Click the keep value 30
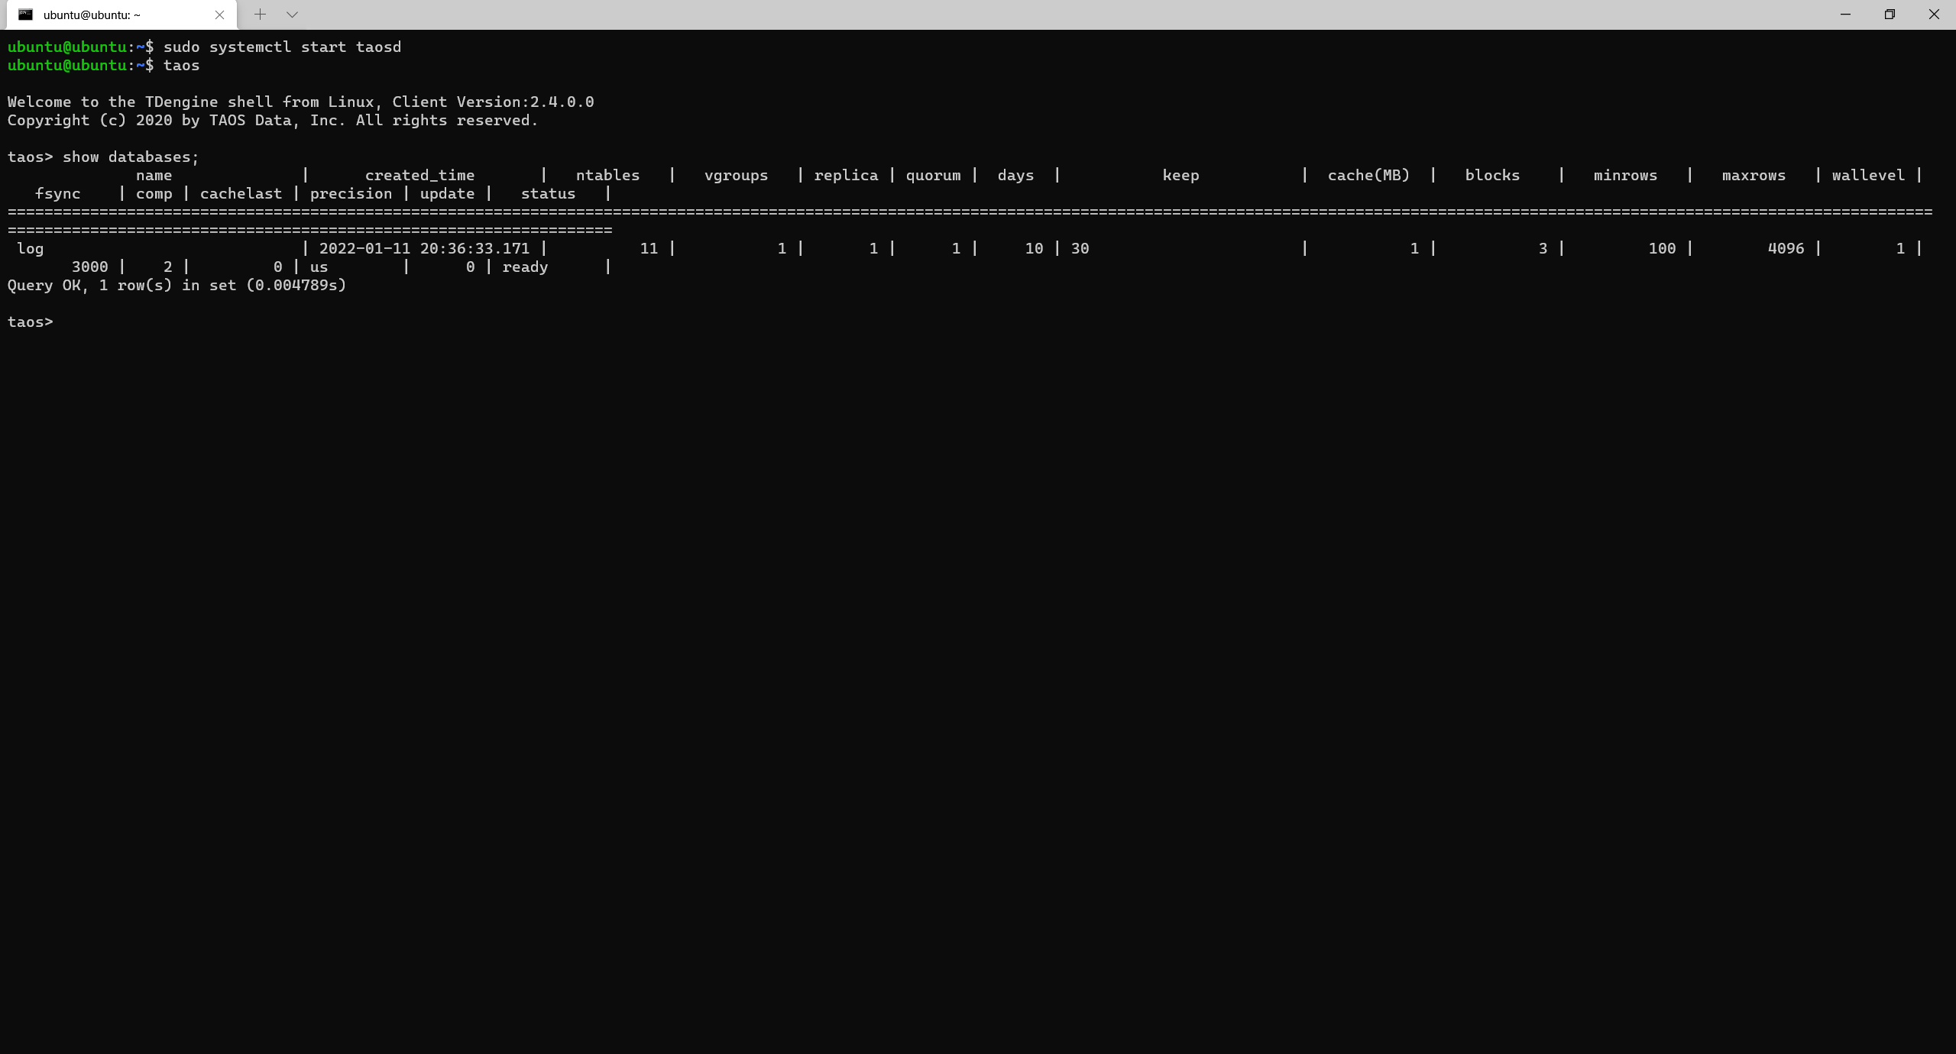The width and height of the screenshot is (1956, 1054). [x=1080, y=248]
